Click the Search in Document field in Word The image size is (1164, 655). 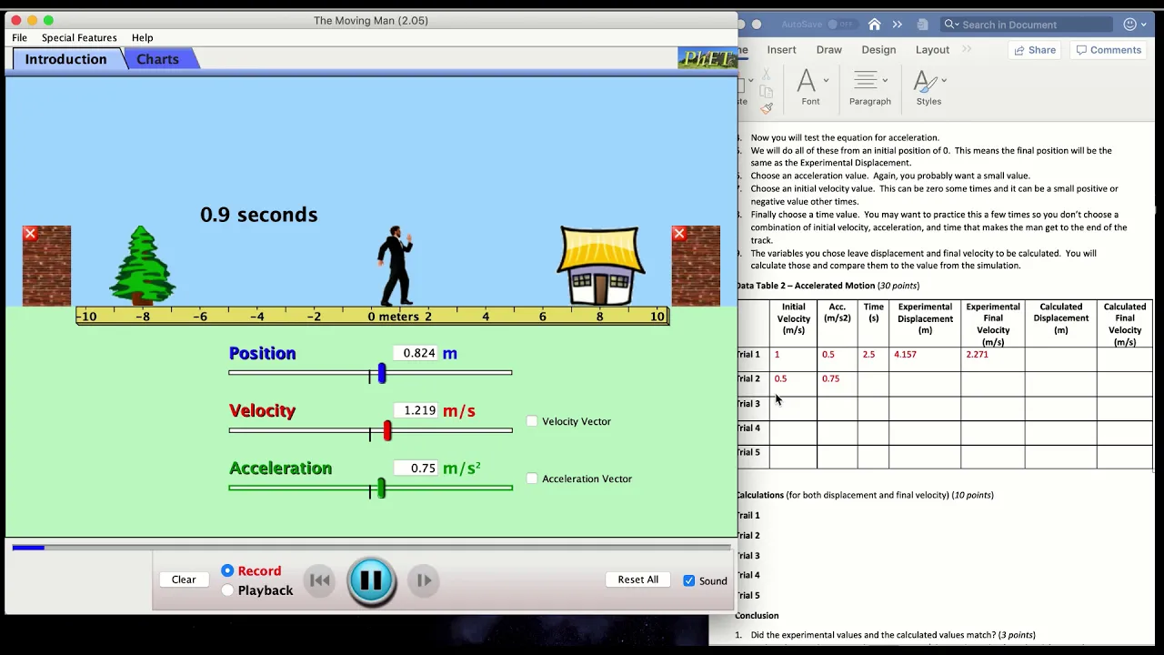[x=1027, y=25]
